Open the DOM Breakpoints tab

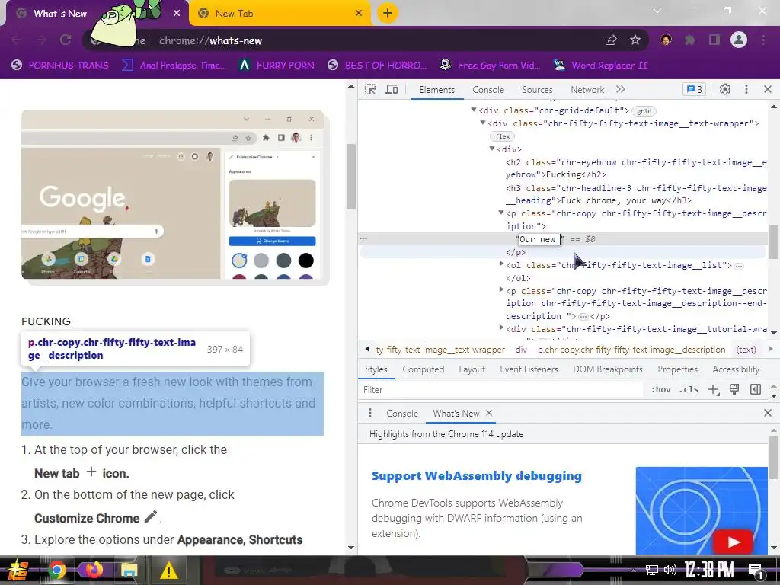pyautogui.click(x=607, y=369)
